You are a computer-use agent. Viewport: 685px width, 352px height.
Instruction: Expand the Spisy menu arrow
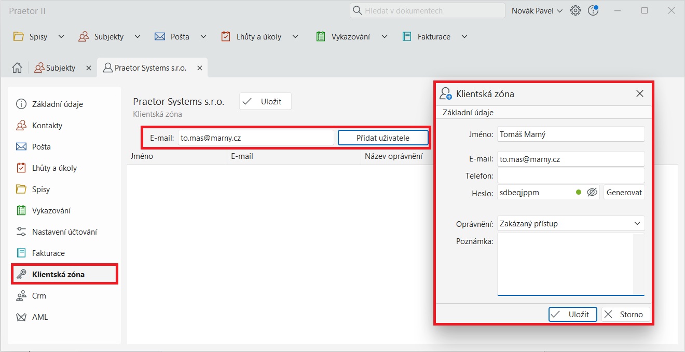61,37
